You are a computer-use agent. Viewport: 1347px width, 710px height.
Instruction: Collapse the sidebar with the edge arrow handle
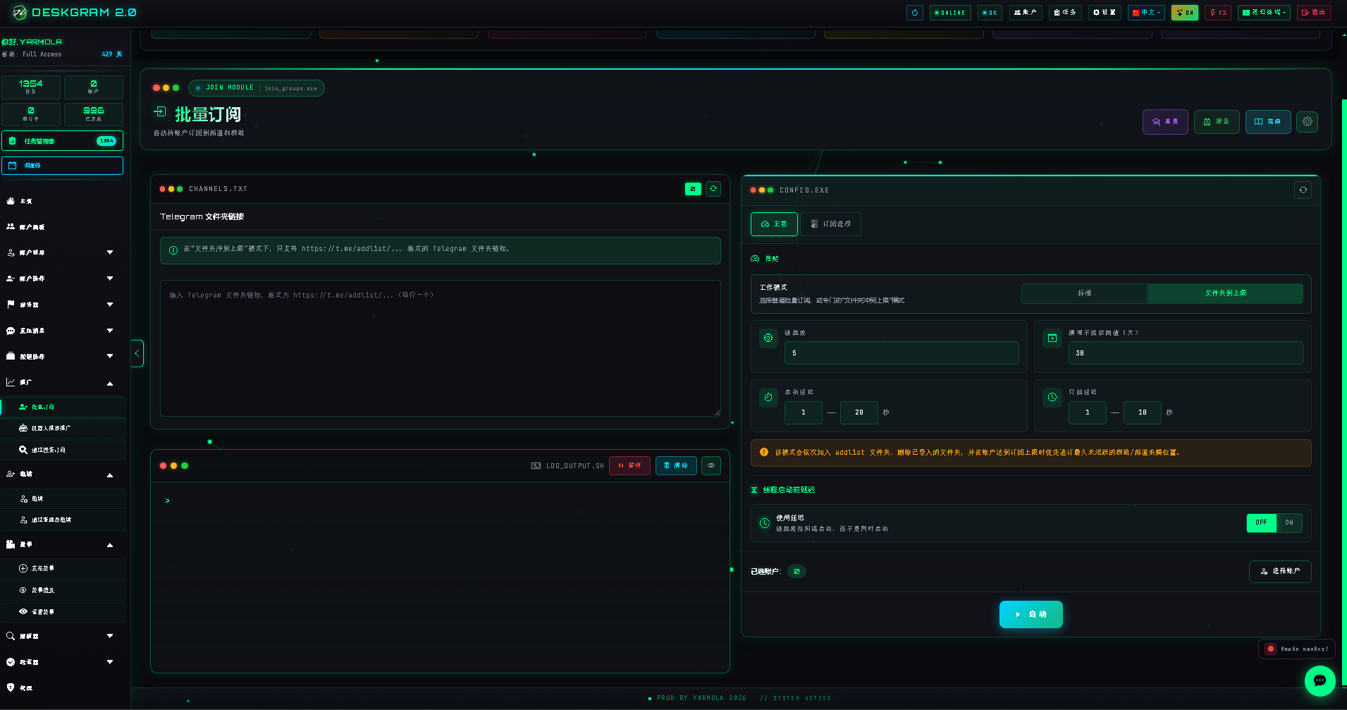coord(137,353)
